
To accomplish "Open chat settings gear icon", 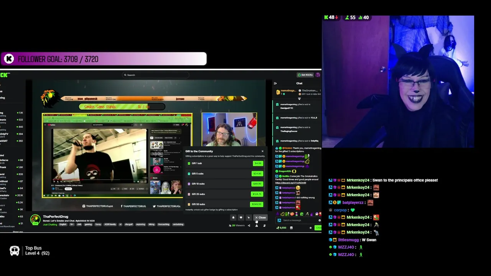I will [x=311, y=228].
